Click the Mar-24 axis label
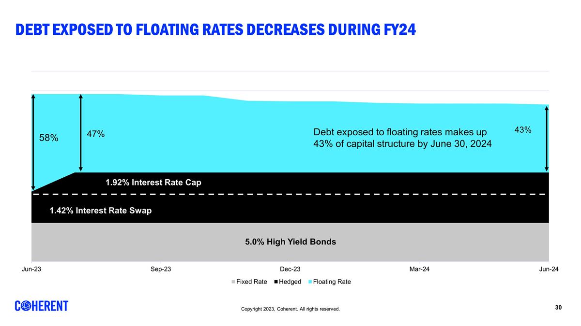This screenshot has width=581, height=326. point(419,269)
